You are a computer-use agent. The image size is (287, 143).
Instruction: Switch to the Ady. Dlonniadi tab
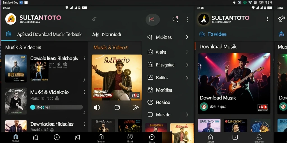[107, 34]
